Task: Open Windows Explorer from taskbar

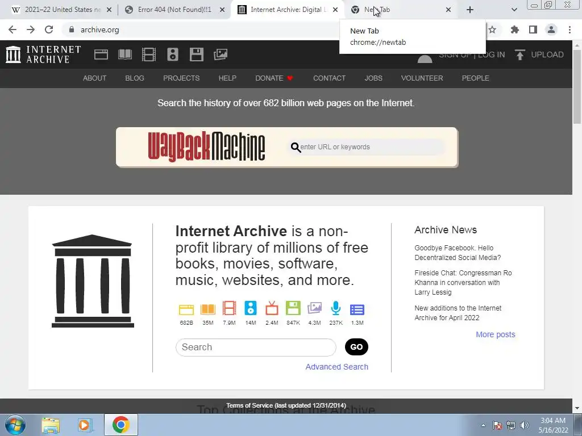Action: pos(51,425)
